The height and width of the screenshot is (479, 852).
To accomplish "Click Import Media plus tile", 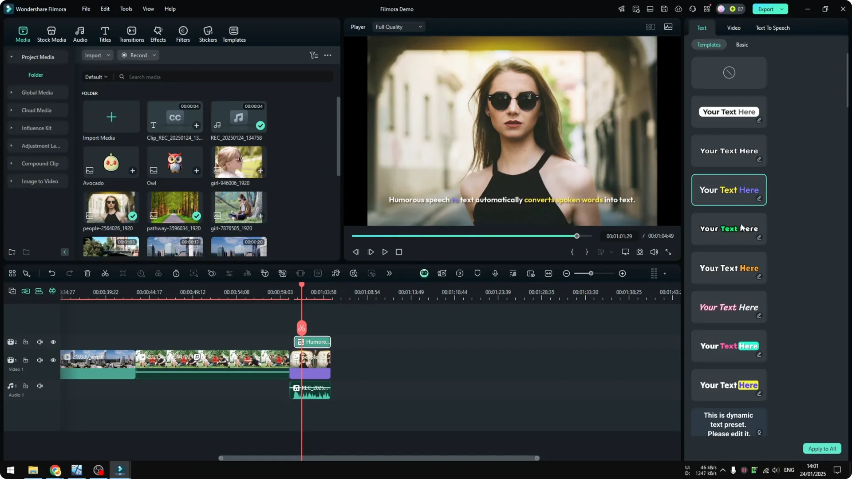I will point(111,117).
